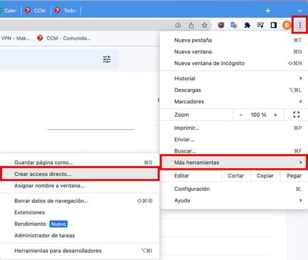Image resolution: width=308 pixels, height=260 pixels.
Task: Expand the Marcadores submenu
Action: point(234,101)
